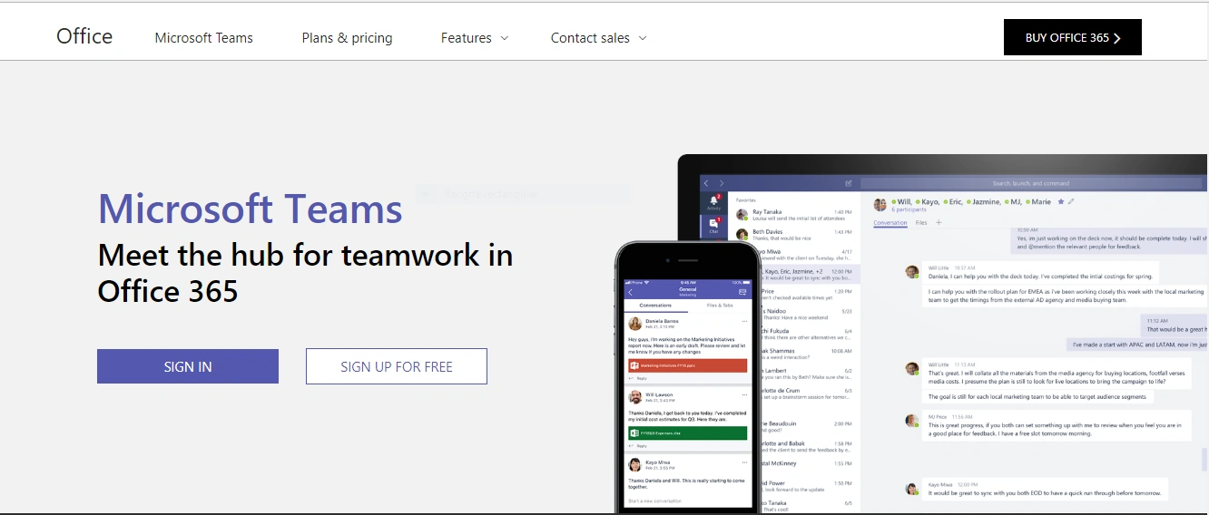Expand the Features dropdown chevron
Viewport: 1209px width, 515px height.
pyautogui.click(x=505, y=38)
